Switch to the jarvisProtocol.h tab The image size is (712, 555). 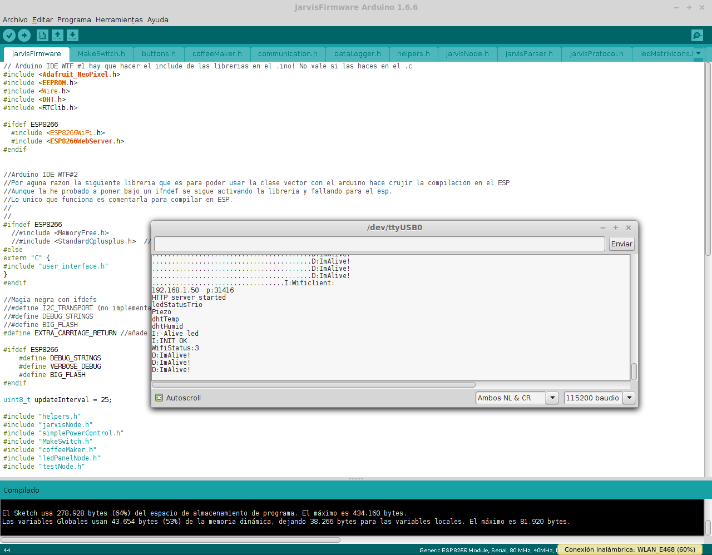(597, 54)
